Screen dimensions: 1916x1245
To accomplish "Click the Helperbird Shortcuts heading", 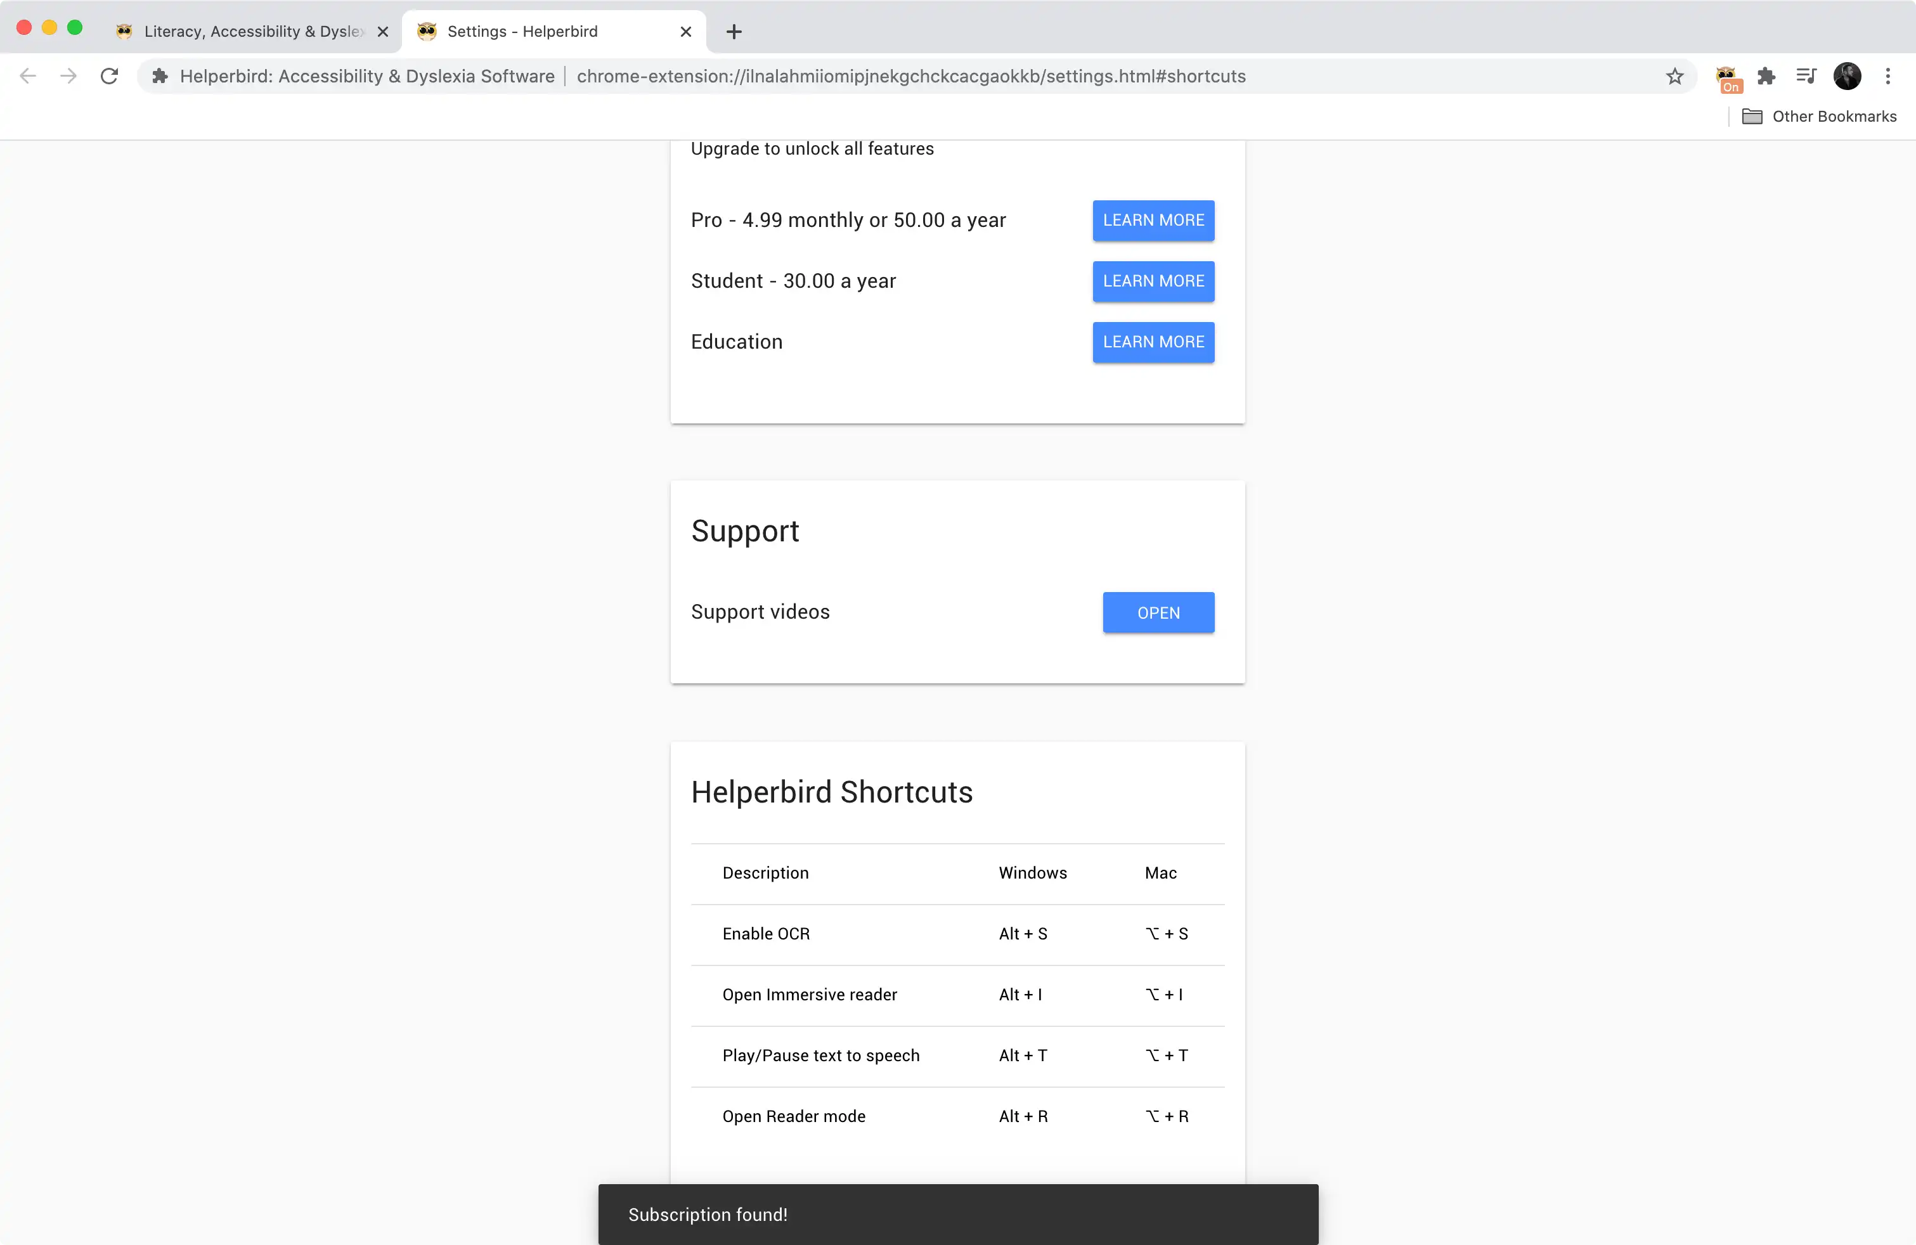I will click(x=832, y=793).
